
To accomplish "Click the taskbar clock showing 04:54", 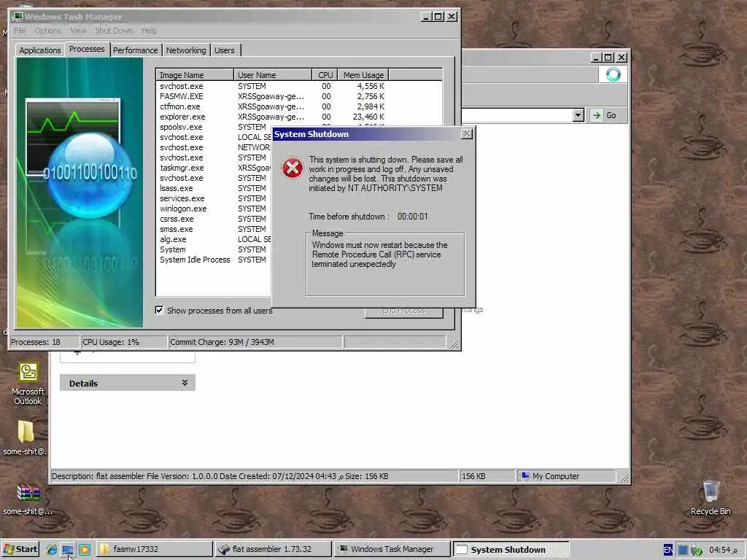I will point(722,550).
